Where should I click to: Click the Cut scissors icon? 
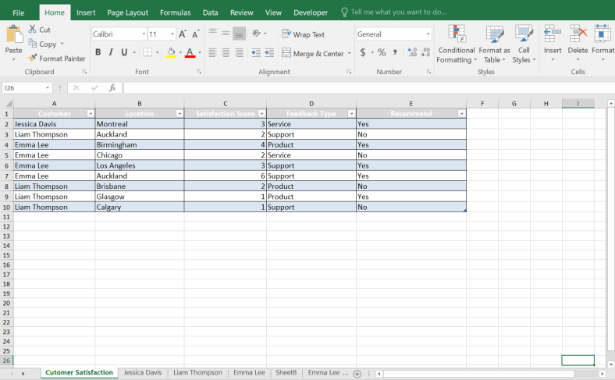(x=33, y=30)
